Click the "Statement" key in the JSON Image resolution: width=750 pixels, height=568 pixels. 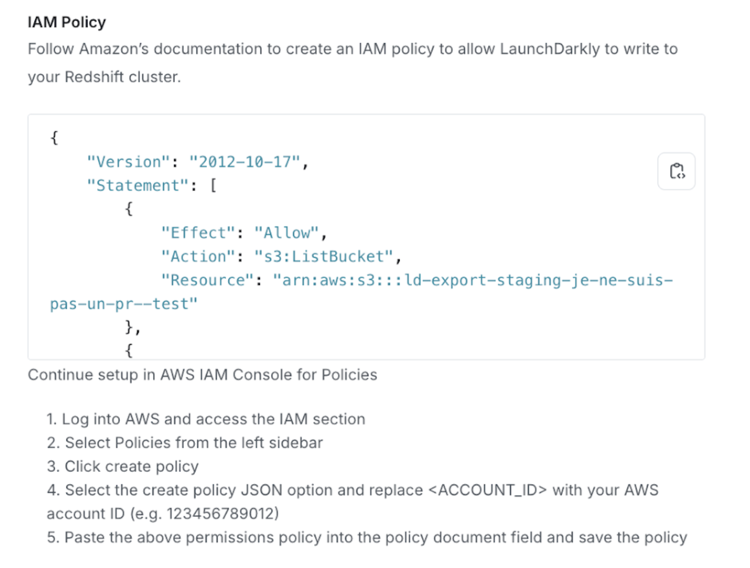(136, 185)
